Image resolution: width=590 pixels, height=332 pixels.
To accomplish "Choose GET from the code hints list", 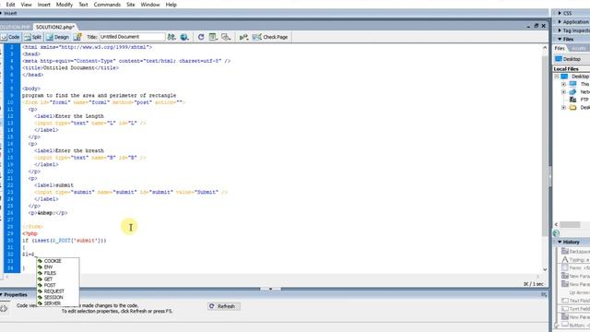I will click(57, 279).
